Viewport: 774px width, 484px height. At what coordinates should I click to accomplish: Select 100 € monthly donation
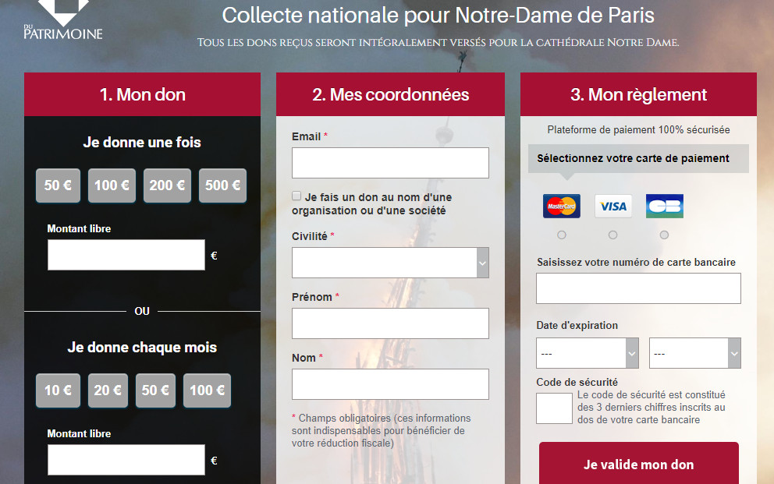pyautogui.click(x=207, y=390)
